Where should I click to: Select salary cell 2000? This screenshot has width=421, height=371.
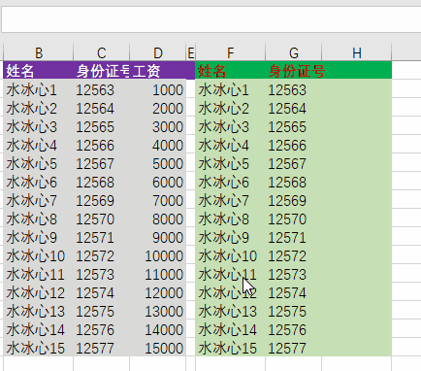(x=158, y=108)
